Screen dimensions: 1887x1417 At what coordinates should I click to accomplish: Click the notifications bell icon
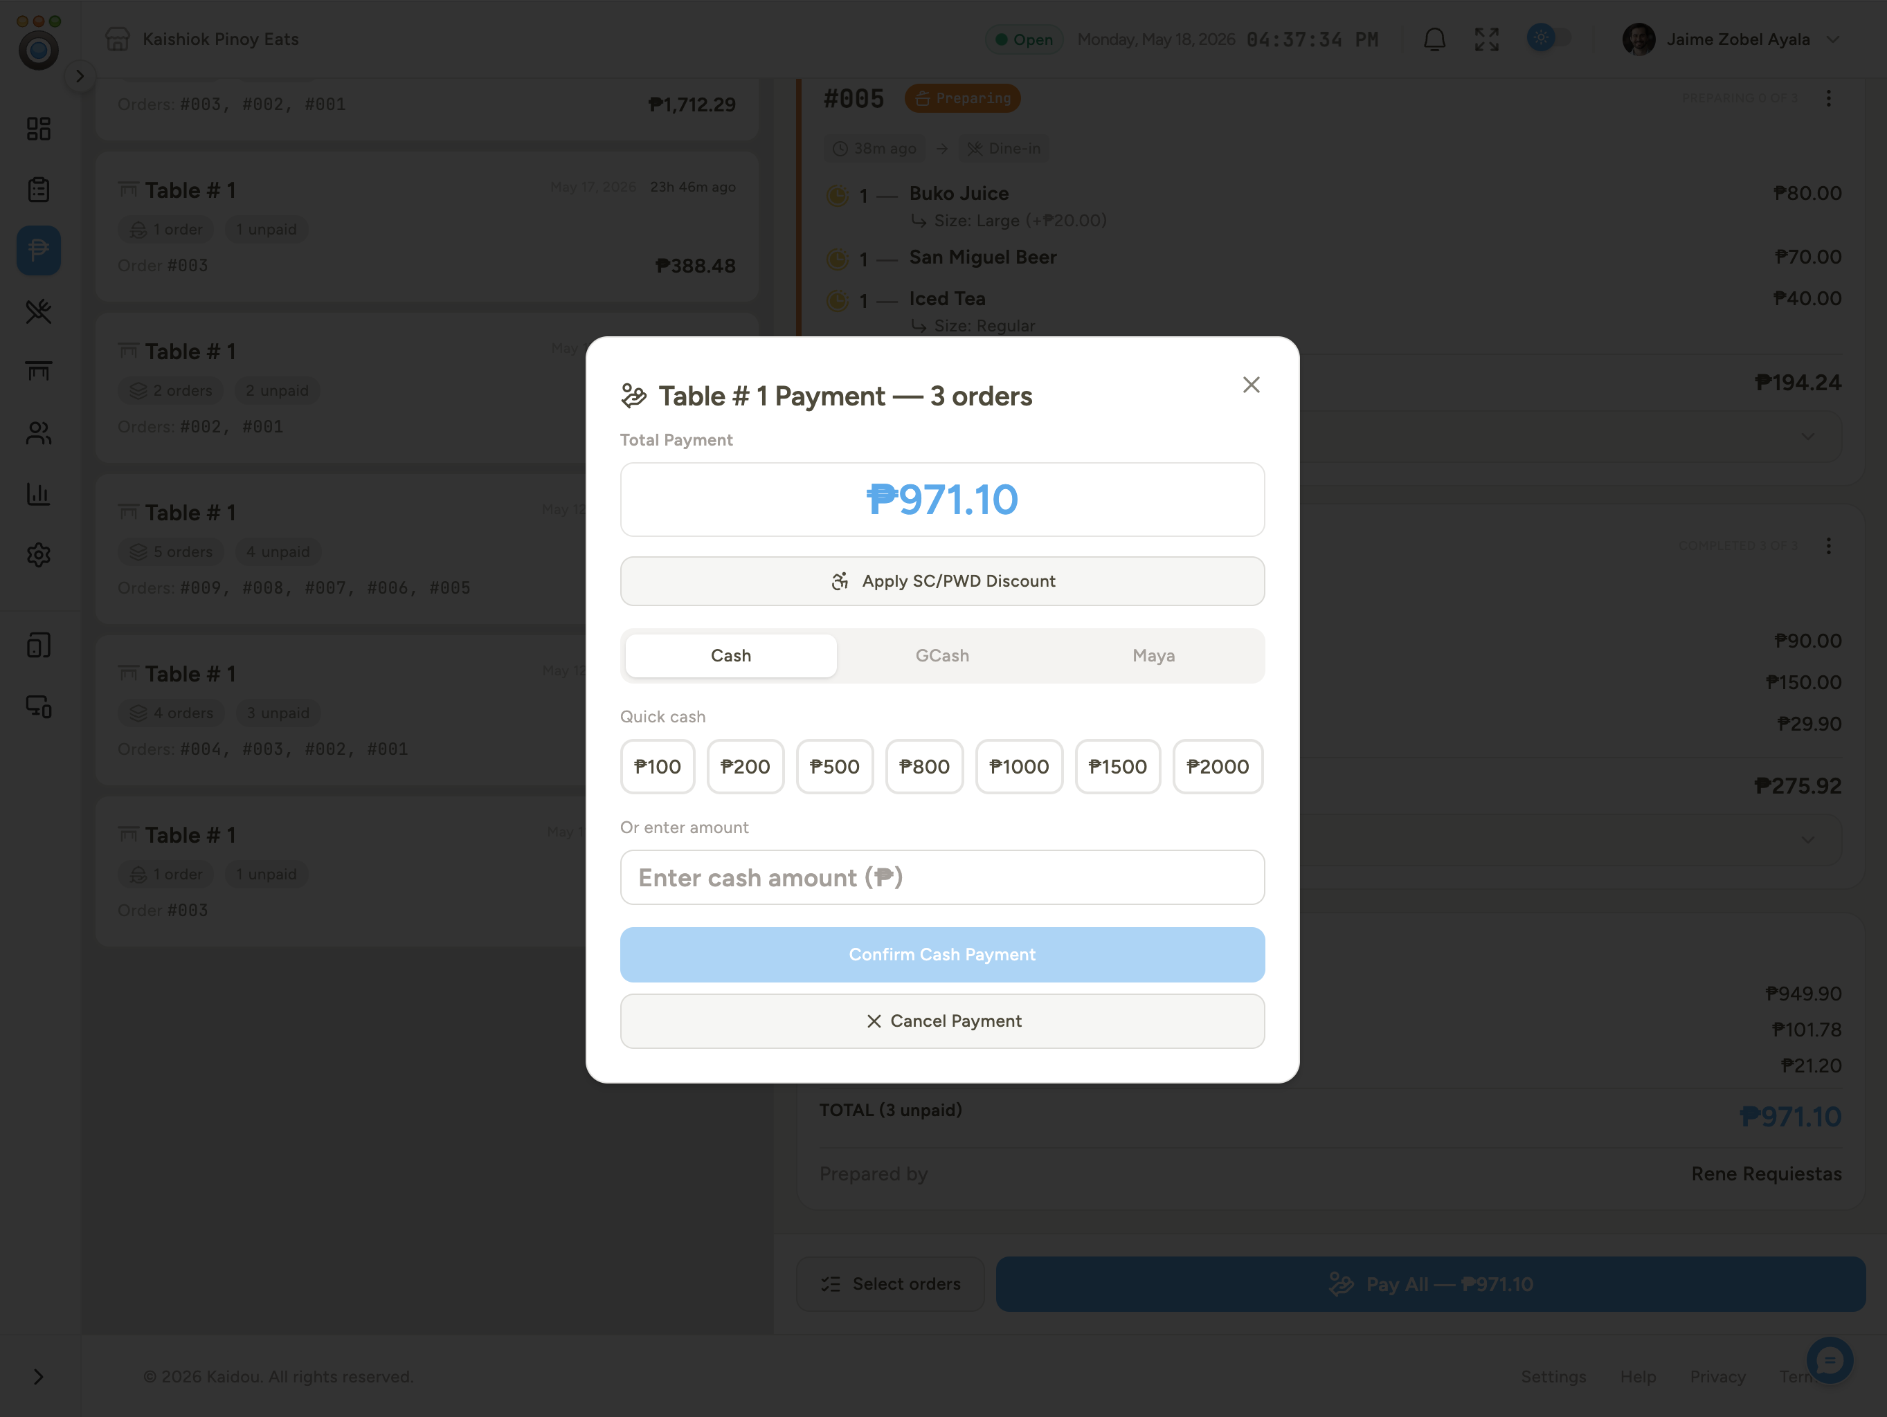(1435, 39)
